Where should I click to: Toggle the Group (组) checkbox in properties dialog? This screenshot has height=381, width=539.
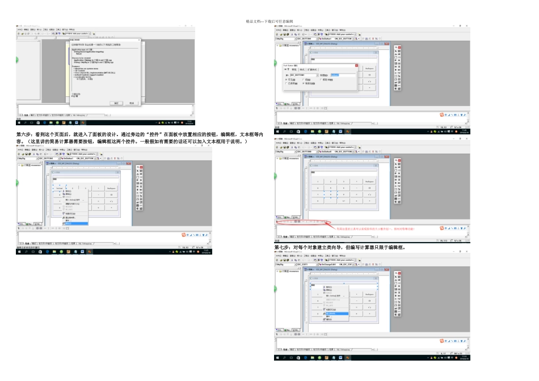pos(303,80)
